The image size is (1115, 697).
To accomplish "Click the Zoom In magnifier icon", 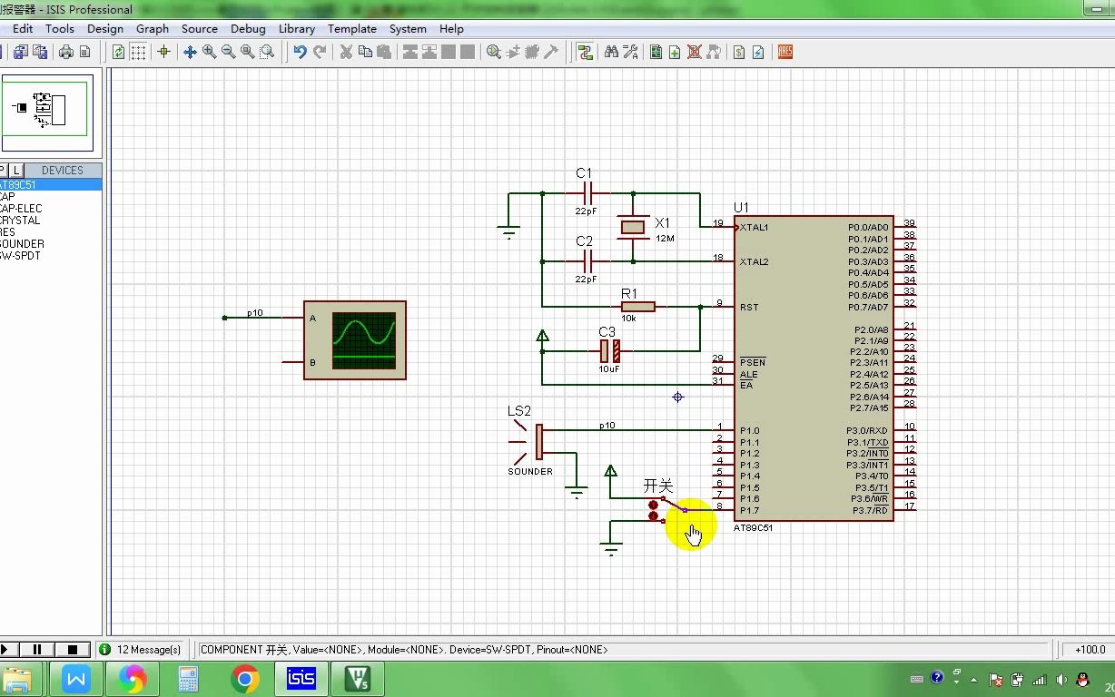I will pos(210,52).
